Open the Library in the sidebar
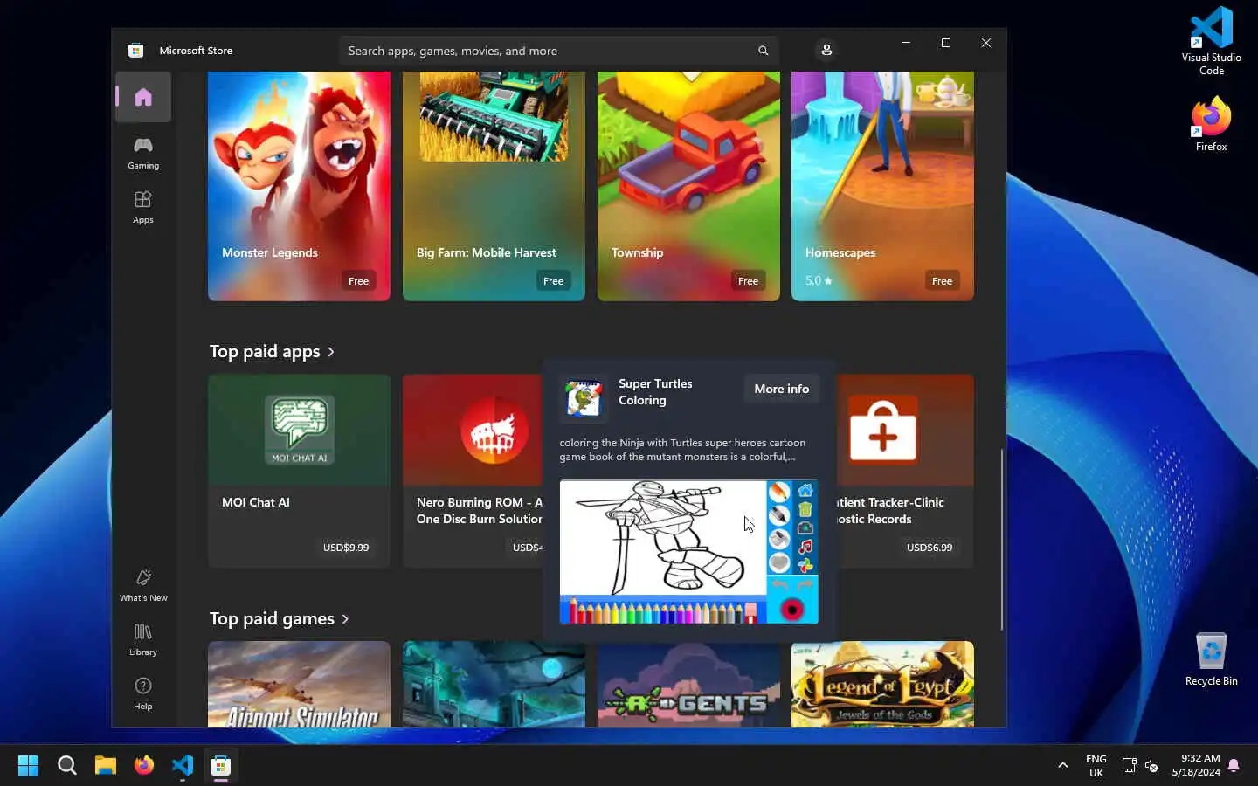Viewport: 1258px width, 786px height. click(143, 639)
